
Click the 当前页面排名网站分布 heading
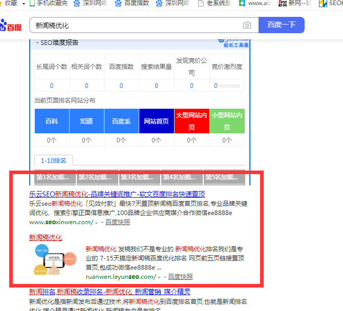(65, 101)
